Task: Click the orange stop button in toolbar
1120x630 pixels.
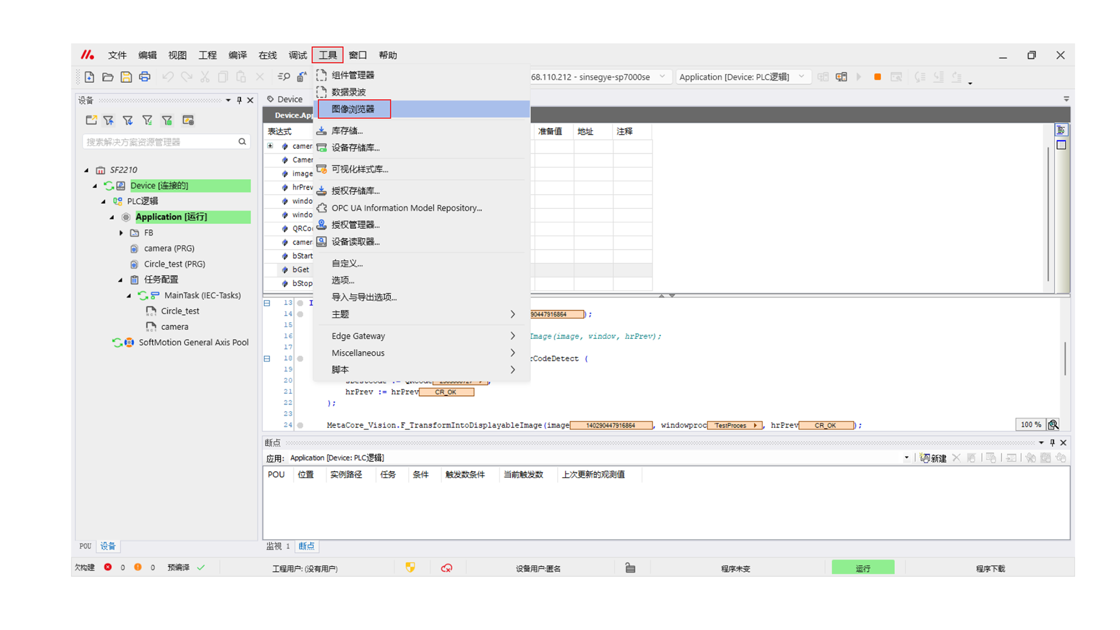Action: click(877, 77)
